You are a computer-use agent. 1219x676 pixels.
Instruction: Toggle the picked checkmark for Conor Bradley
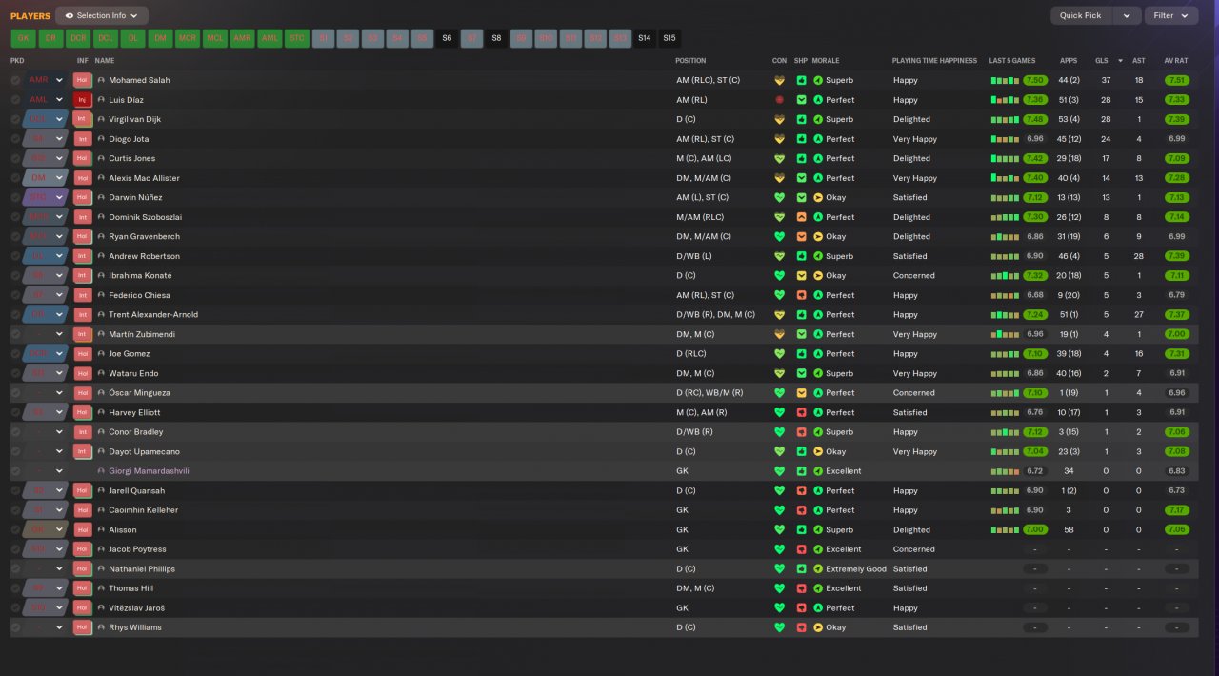pyautogui.click(x=16, y=432)
